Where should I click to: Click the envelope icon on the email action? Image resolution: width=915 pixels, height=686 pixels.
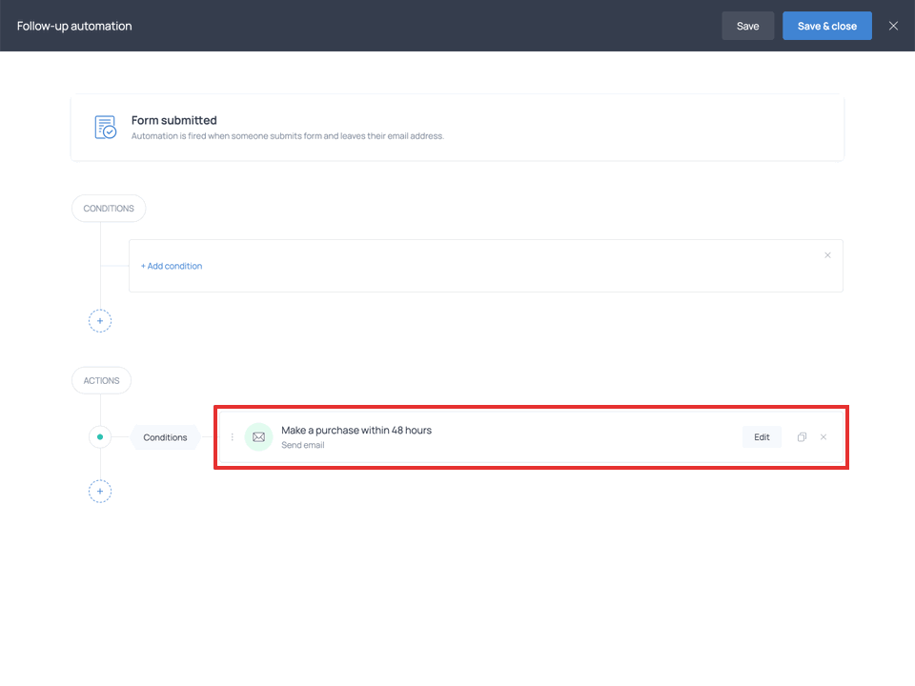[258, 437]
